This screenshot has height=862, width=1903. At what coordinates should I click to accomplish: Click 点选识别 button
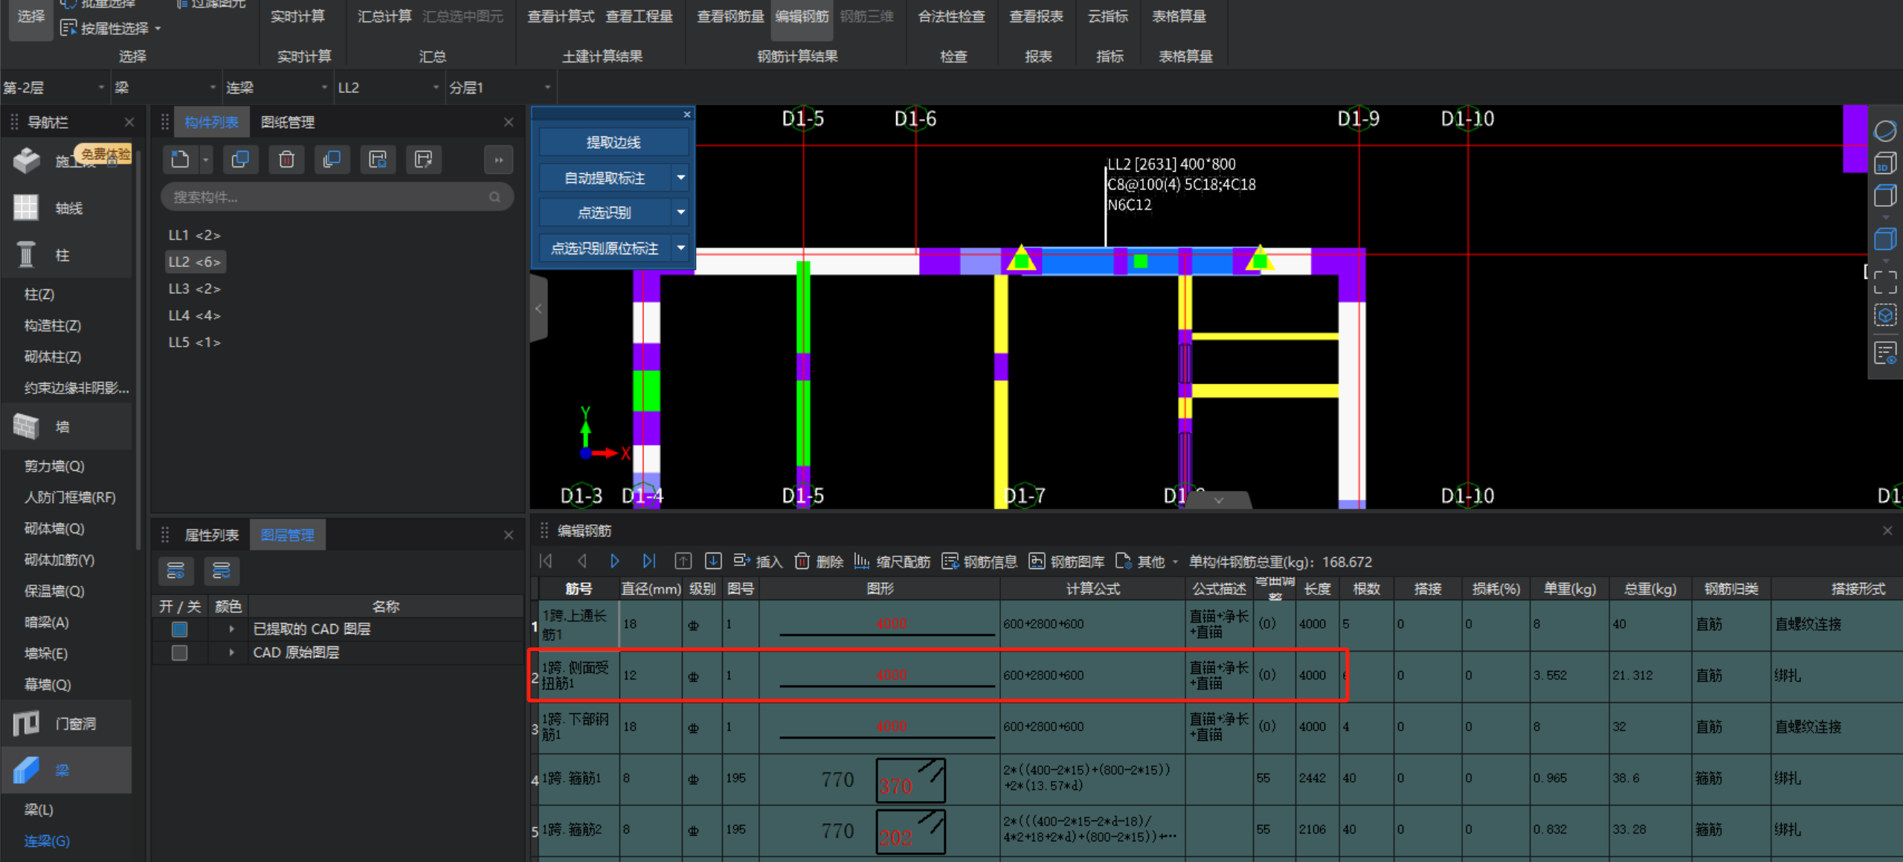pos(605,213)
